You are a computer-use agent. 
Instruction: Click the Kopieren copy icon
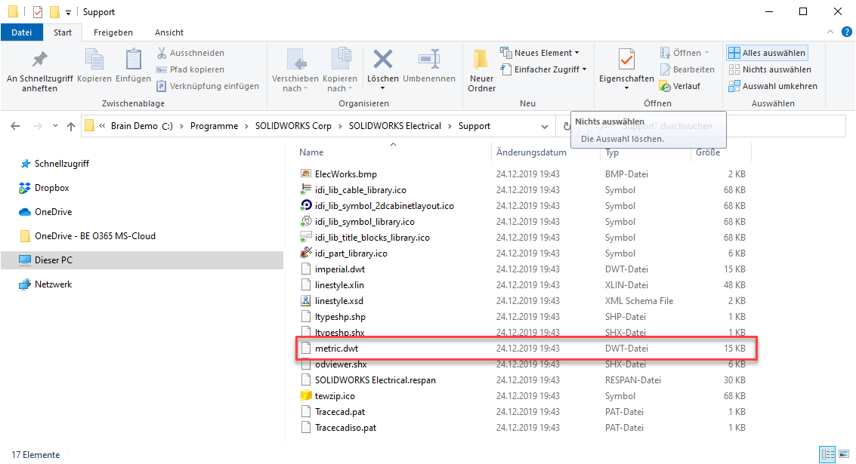(94, 60)
